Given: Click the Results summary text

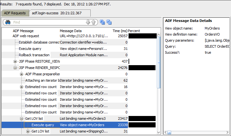Looking at the screenshot, I should [55, 4].
